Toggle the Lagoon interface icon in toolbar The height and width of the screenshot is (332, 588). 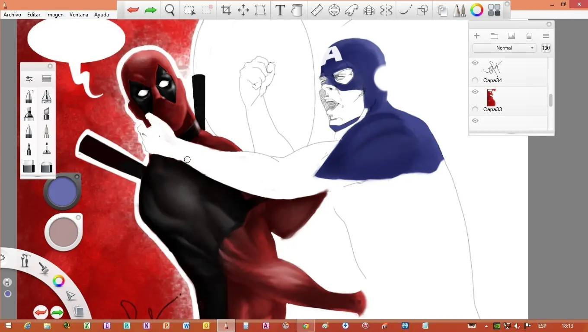pyautogui.click(x=494, y=10)
